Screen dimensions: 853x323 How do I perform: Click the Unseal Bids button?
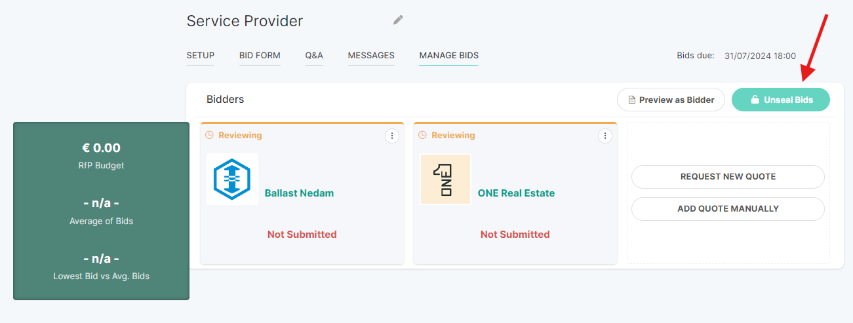click(781, 100)
